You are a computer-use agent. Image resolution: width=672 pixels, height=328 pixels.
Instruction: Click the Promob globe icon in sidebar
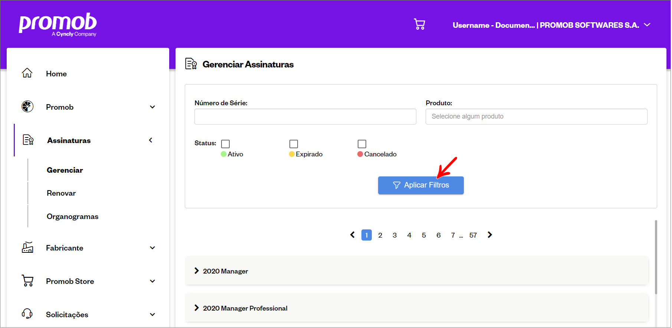(x=27, y=106)
